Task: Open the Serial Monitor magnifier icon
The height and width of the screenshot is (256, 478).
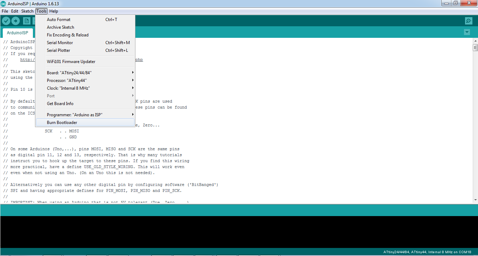Action: pos(469,21)
